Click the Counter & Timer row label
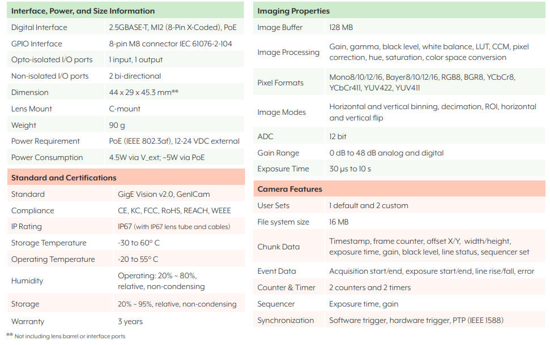 (x=286, y=287)
